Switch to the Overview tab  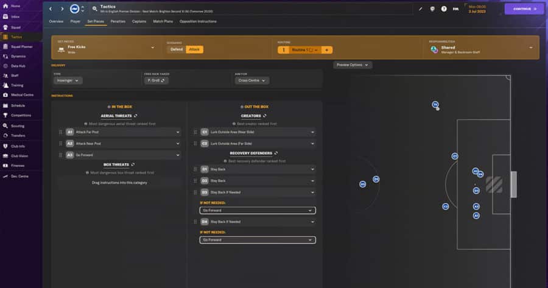point(56,21)
